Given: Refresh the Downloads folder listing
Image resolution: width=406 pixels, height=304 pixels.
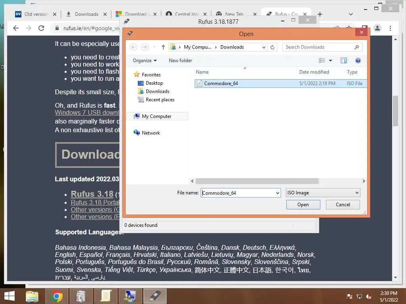Looking at the screenshot, I should tap(272, 47).
